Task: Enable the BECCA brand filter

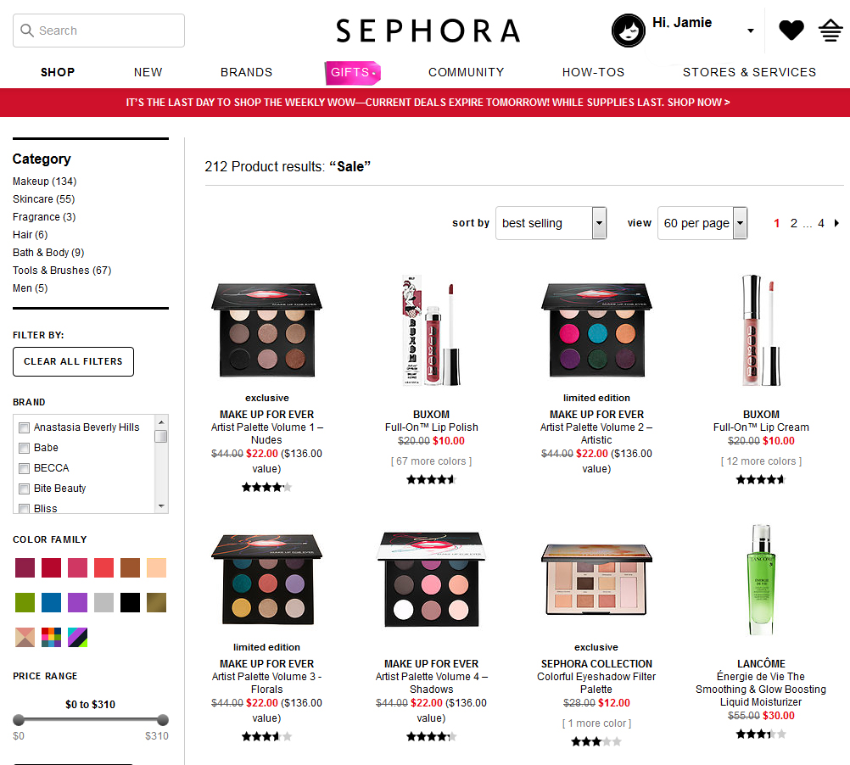Action: tap(24, 468)
